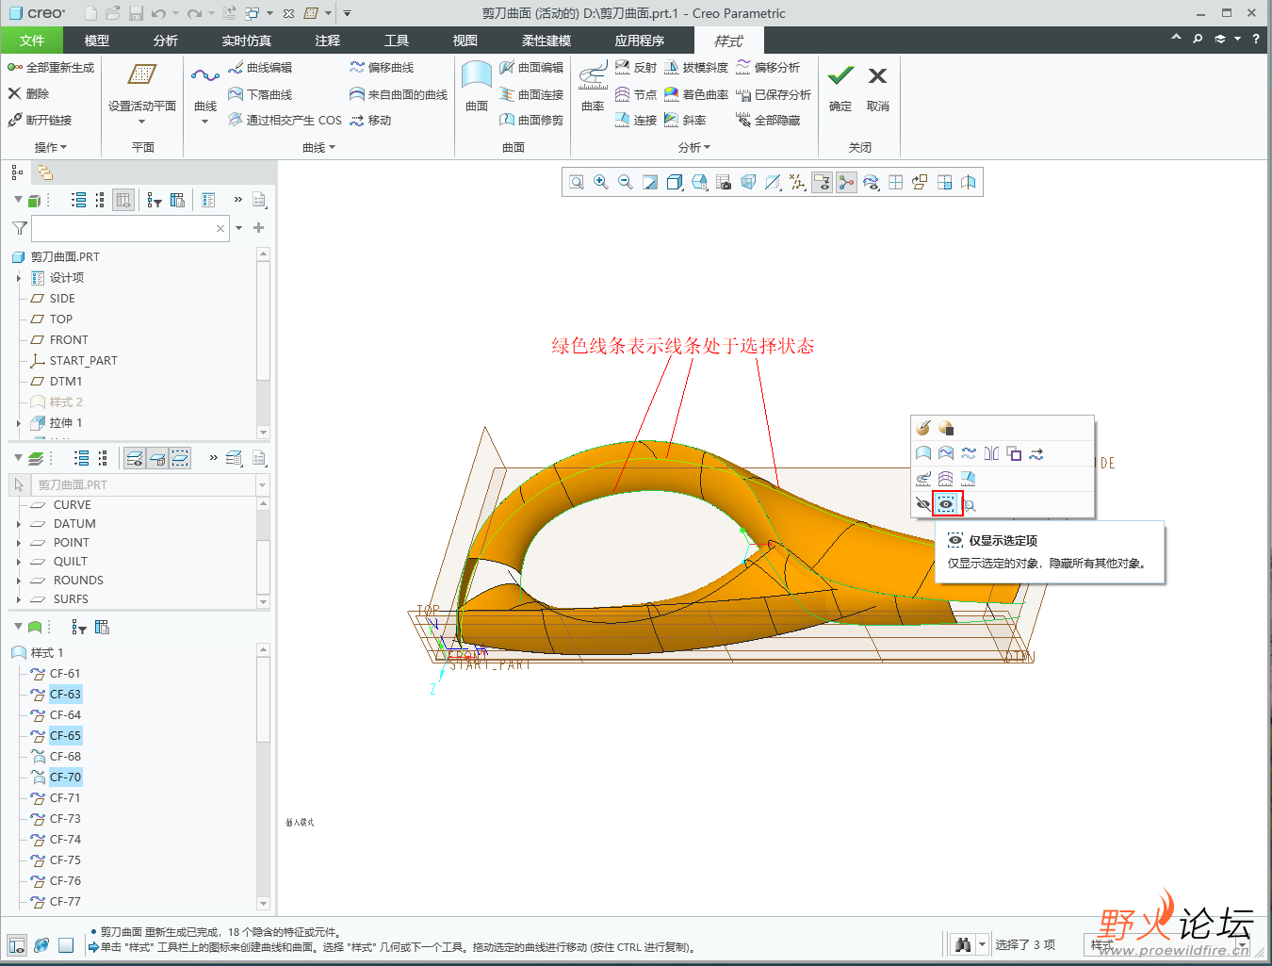1272x966 pixels.
Task: Switch to the 视图 ribbon tab
Action: pos(465,41)
